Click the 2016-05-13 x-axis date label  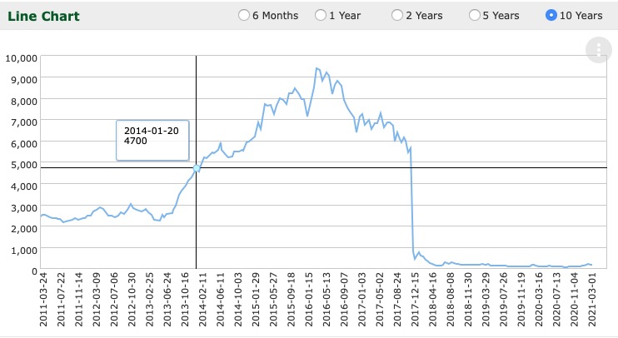coord(326,300)
